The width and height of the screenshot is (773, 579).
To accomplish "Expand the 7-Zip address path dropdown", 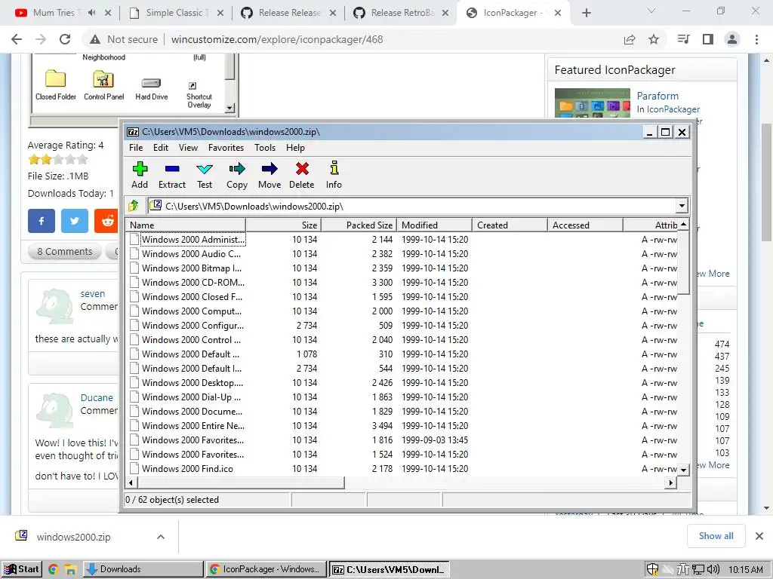I will click(682, 206).
